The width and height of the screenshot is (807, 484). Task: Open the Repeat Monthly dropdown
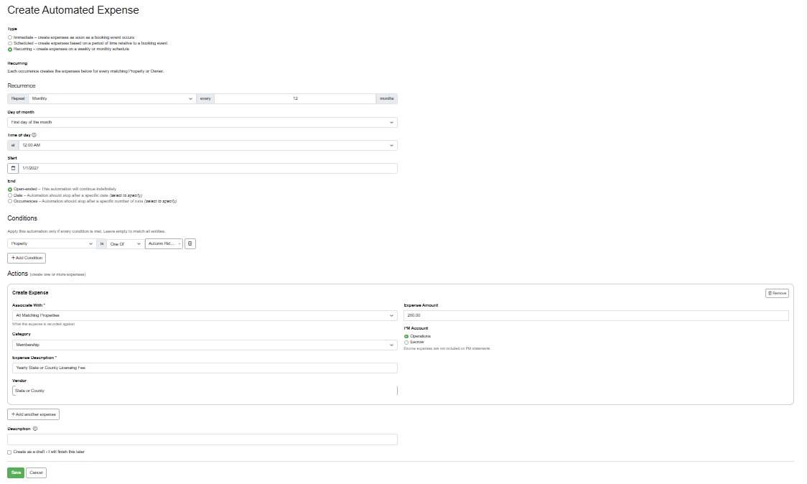[112, 99]
